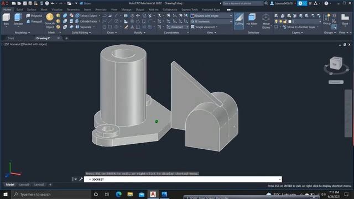Switch to the Start file tab

pyautogui.click(x=11, y=38)
